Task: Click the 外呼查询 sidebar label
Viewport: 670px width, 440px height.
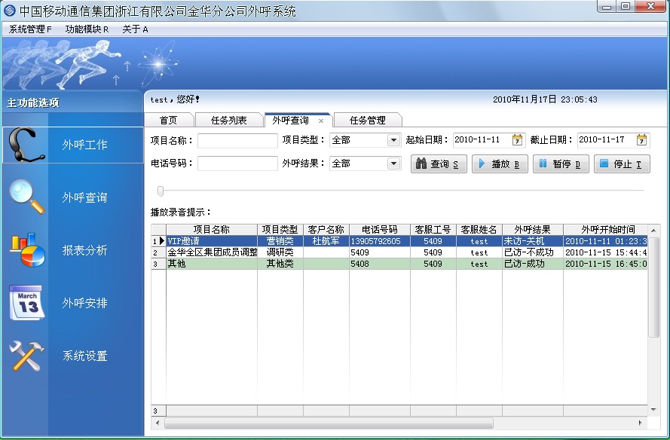Action: 84,197
